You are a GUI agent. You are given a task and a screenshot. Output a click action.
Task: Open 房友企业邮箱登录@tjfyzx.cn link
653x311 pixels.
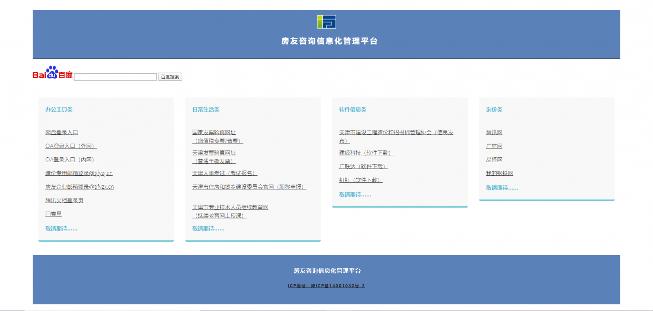(79, 187)
